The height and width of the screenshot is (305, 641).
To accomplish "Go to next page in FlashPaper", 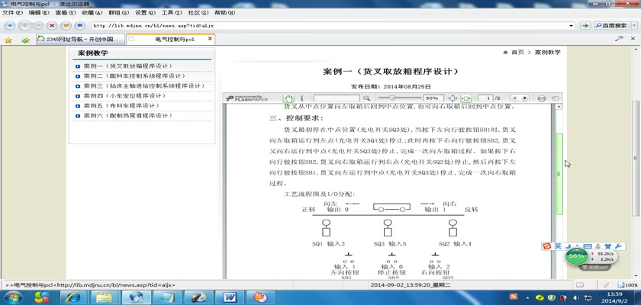I will pos(525,98).
